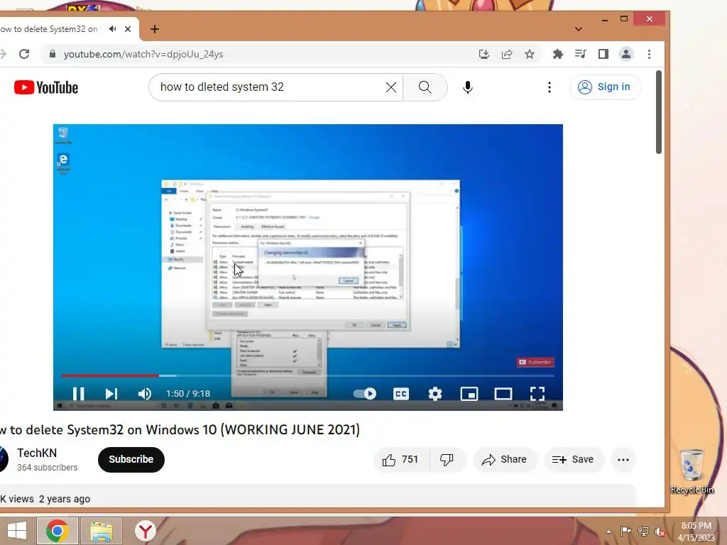Open video player settings gear
This screenshot has height=545, width=727.
point(435,393)
